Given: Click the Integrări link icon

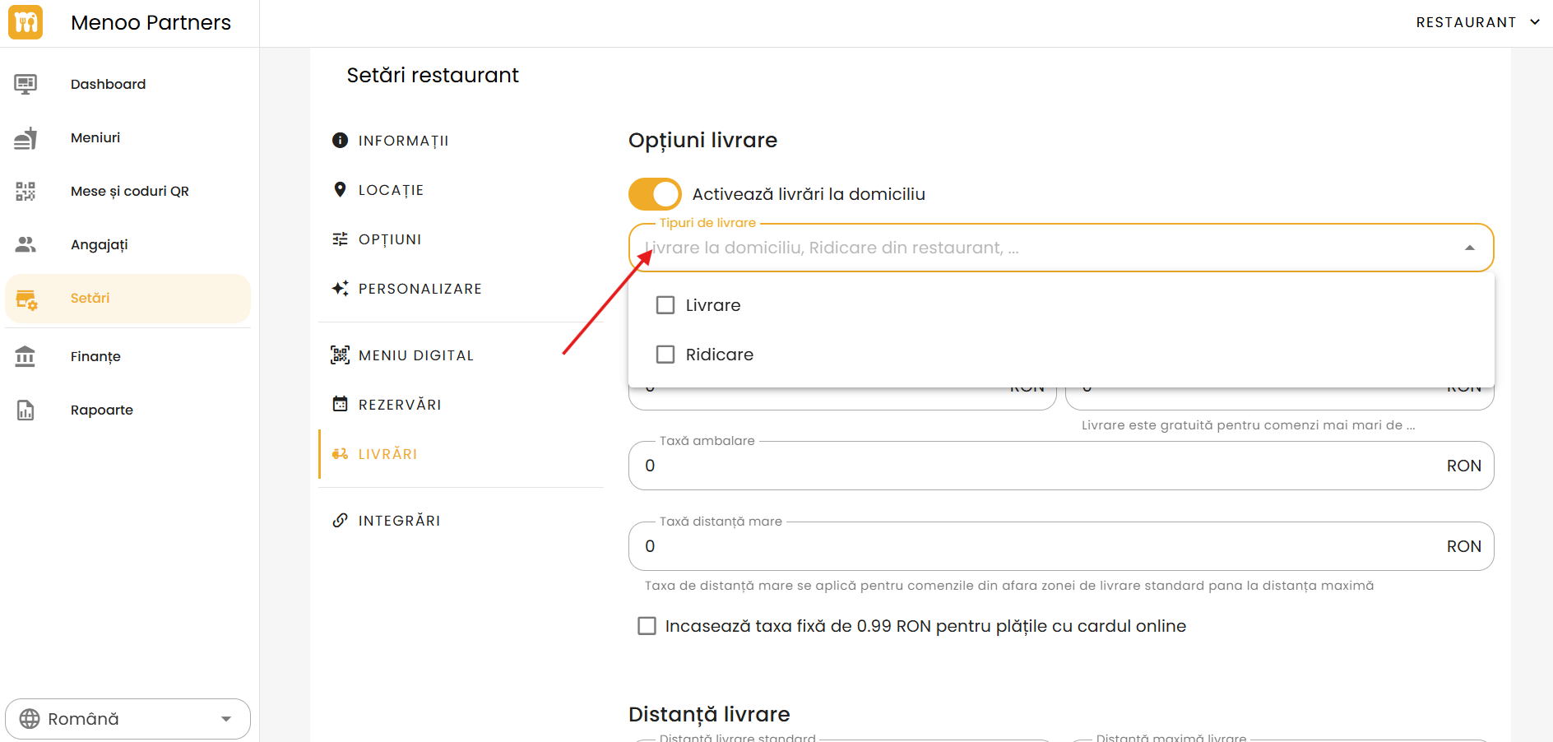Looking at the screenshot, I should (341, 520).
